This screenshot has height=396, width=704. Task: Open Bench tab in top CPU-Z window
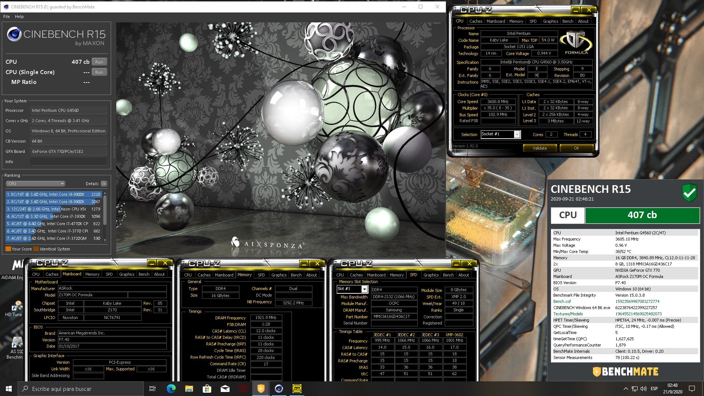coord(568,21)
